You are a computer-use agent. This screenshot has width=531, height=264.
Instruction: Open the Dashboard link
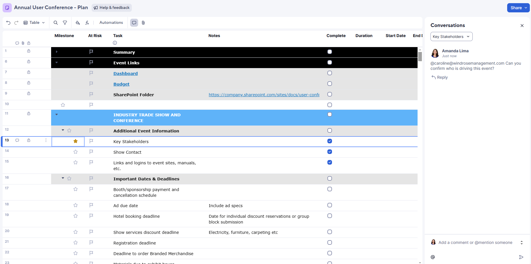tap(125, 74)
